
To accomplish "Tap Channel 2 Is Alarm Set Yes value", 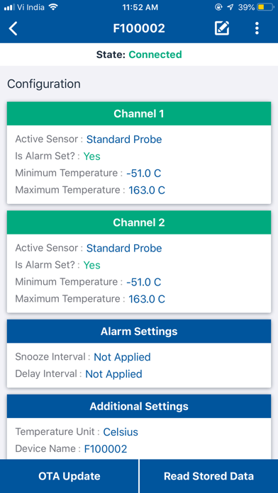I will [92, 265].
